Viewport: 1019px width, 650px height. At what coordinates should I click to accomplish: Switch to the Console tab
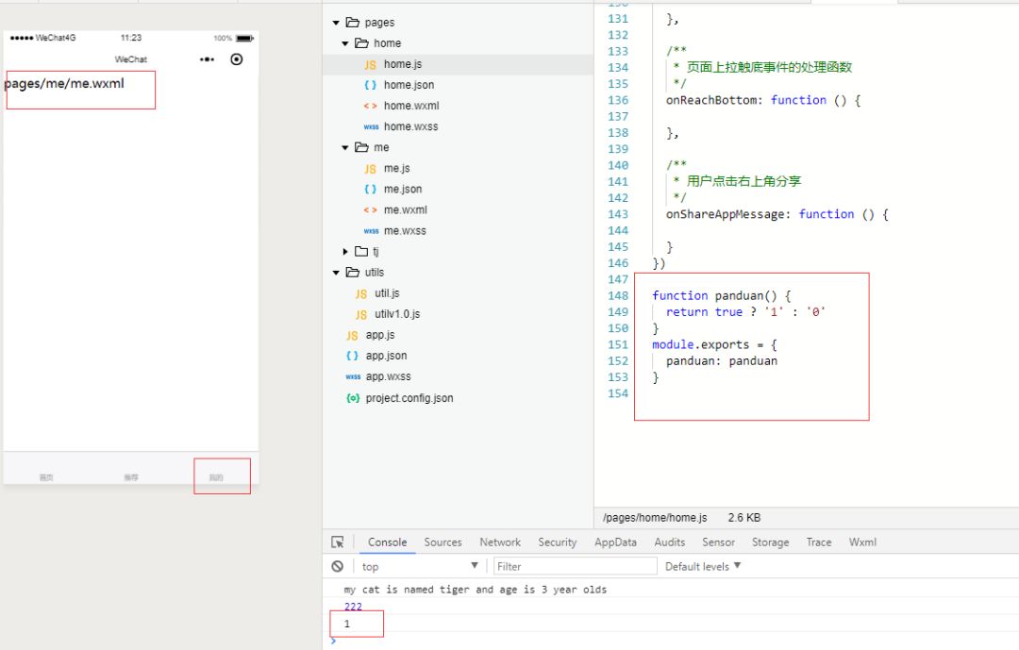pos(388,542)
